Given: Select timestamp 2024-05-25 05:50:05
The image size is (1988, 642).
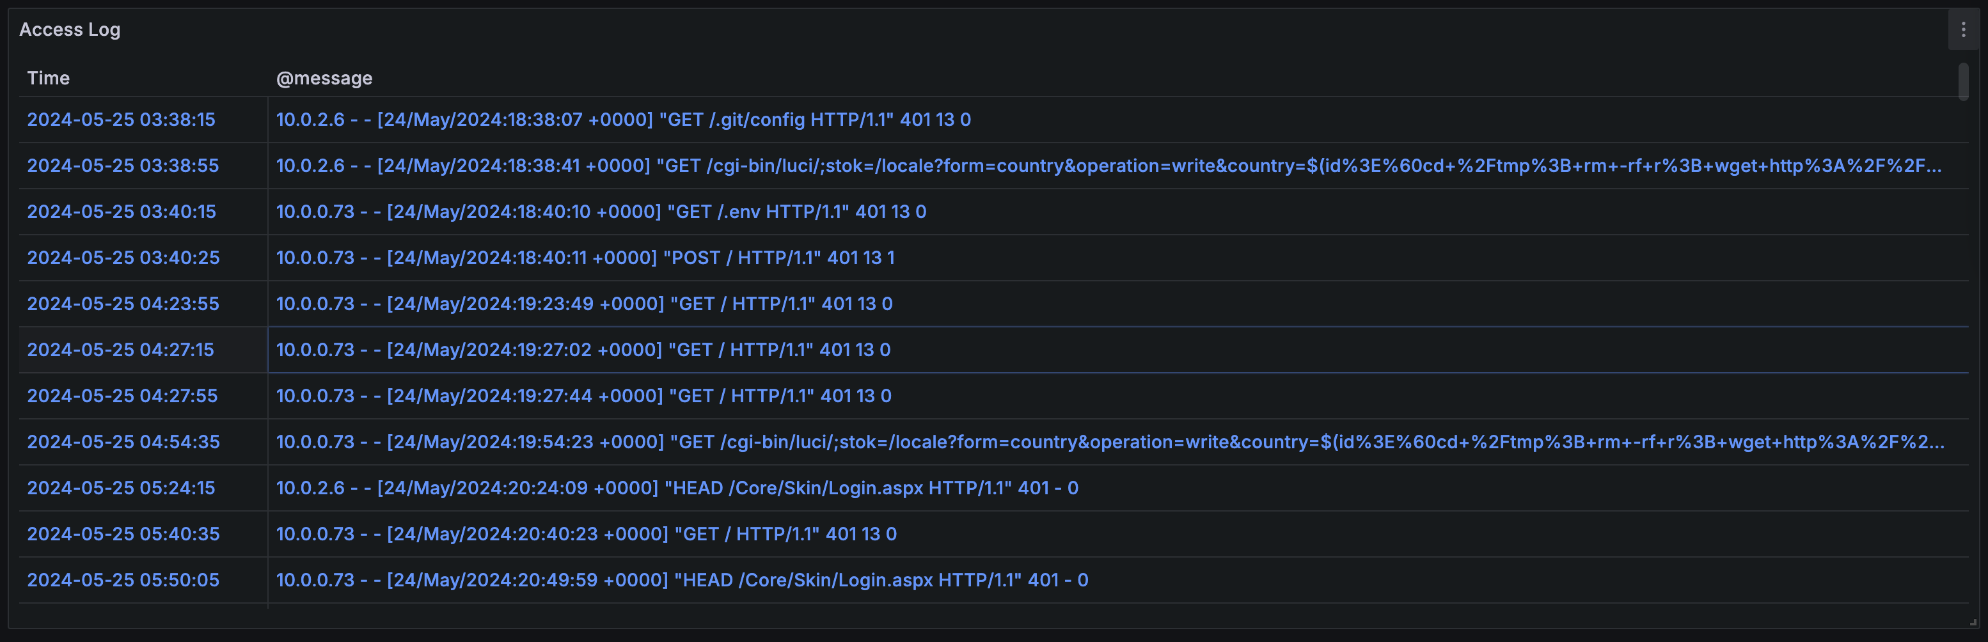Looking at the screenshot, I should pos(123,580).
